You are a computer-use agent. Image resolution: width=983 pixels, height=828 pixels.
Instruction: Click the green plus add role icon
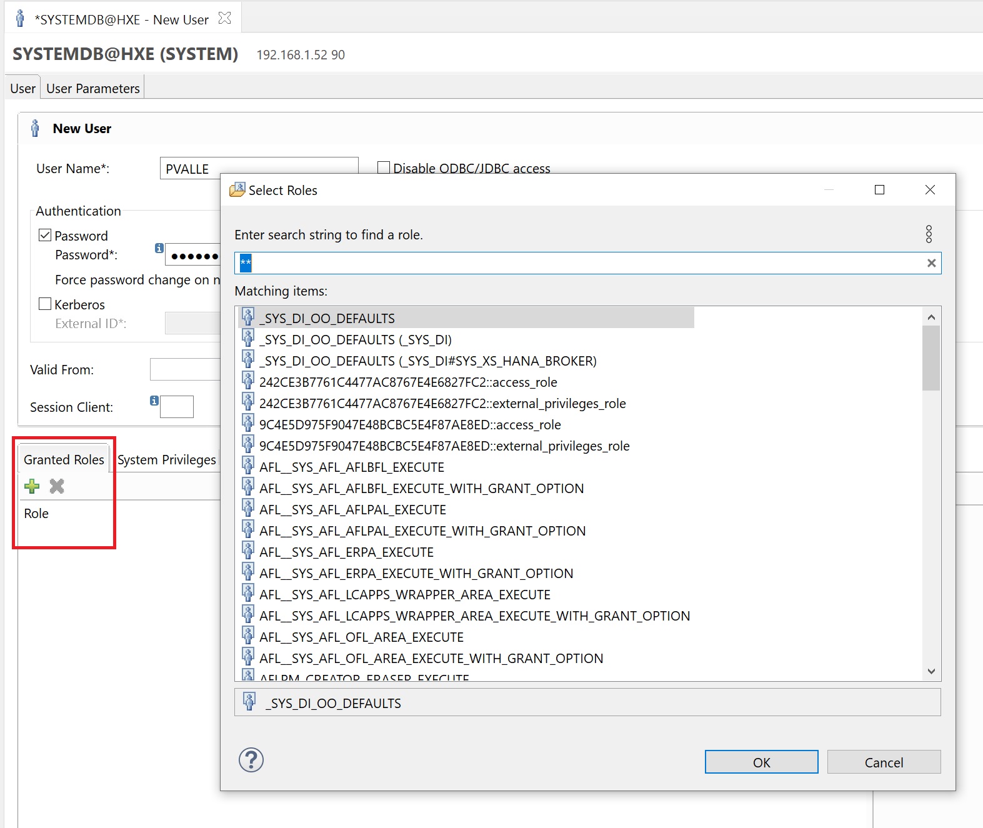pyautogui.click(x=32, y=486)
